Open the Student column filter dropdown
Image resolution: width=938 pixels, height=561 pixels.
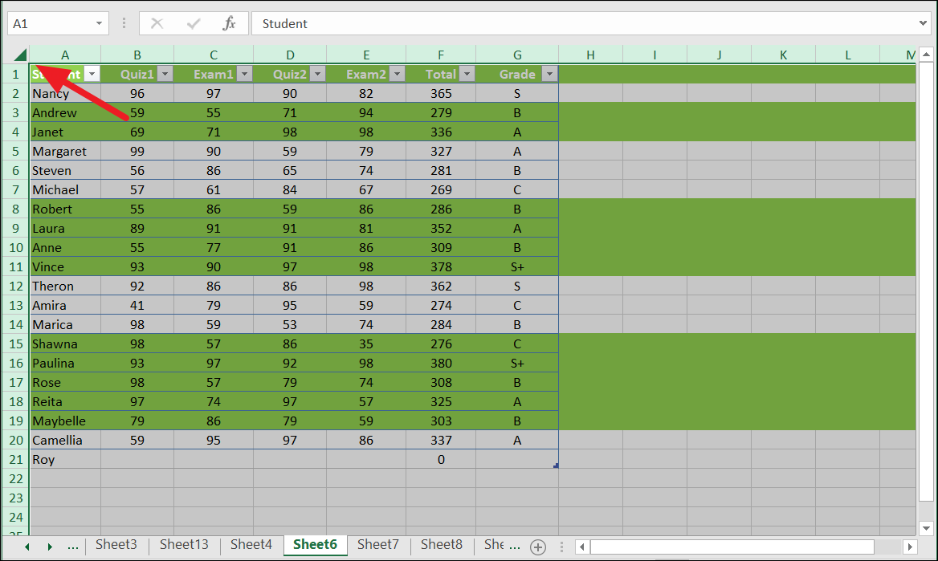92,73
